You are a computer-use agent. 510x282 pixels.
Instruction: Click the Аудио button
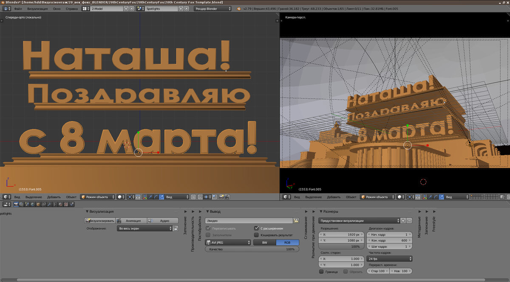click(x=163, y=221)
